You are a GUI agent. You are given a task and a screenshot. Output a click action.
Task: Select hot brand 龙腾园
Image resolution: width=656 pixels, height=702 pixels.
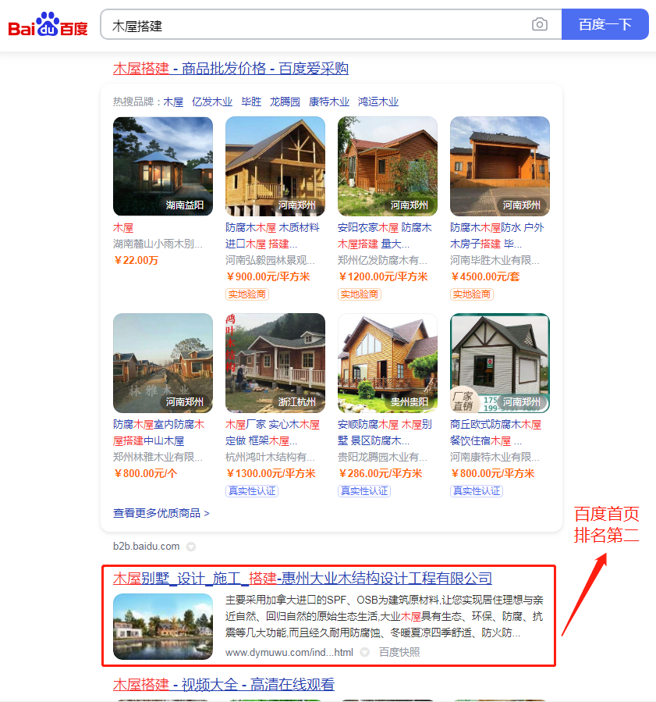tap(285, 102)
